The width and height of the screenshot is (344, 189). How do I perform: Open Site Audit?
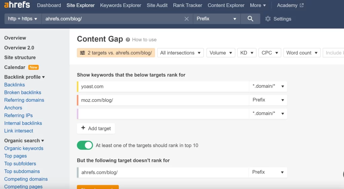(157, 5)
